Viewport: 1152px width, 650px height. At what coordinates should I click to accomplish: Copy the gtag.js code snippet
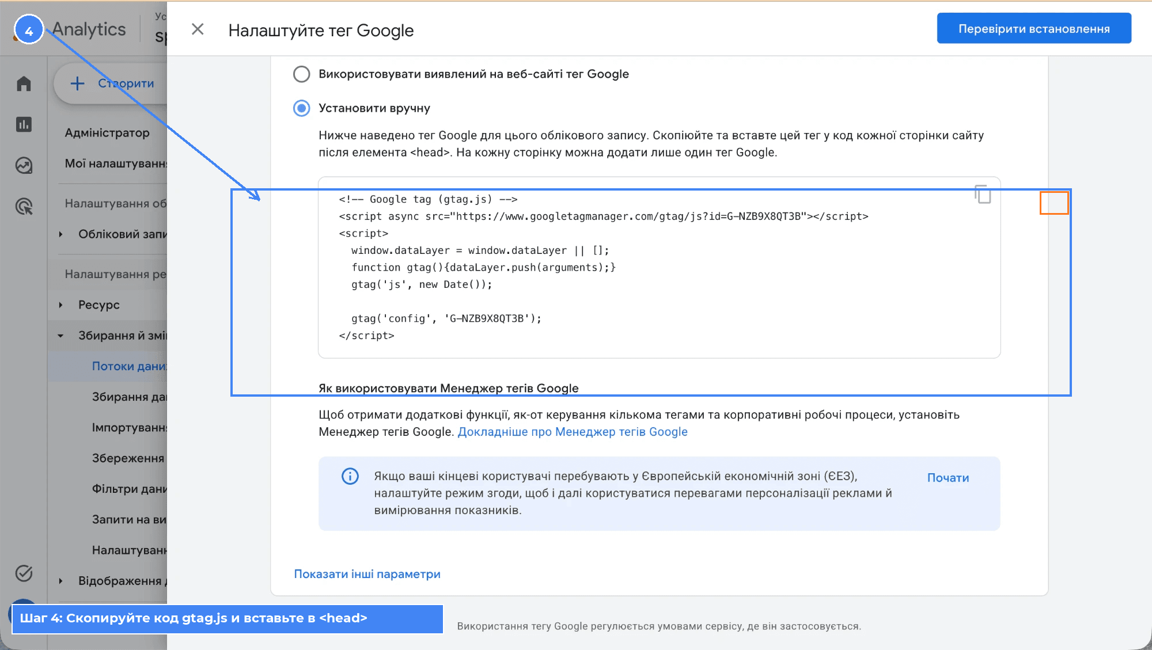983,194
